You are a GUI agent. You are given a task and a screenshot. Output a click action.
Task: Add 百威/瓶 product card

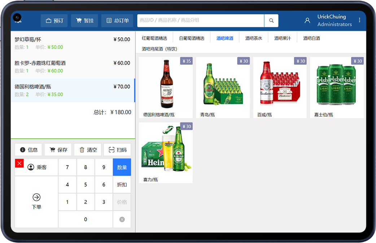[280, 87]
